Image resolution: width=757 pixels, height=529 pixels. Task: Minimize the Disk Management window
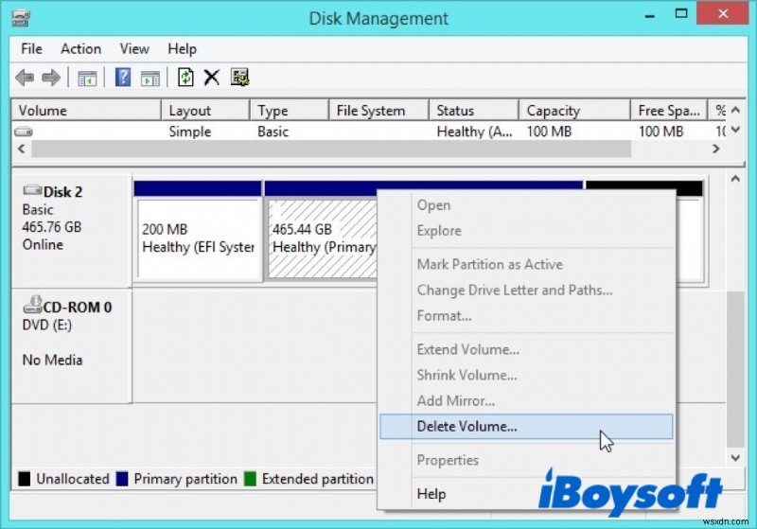coord(650,15)
